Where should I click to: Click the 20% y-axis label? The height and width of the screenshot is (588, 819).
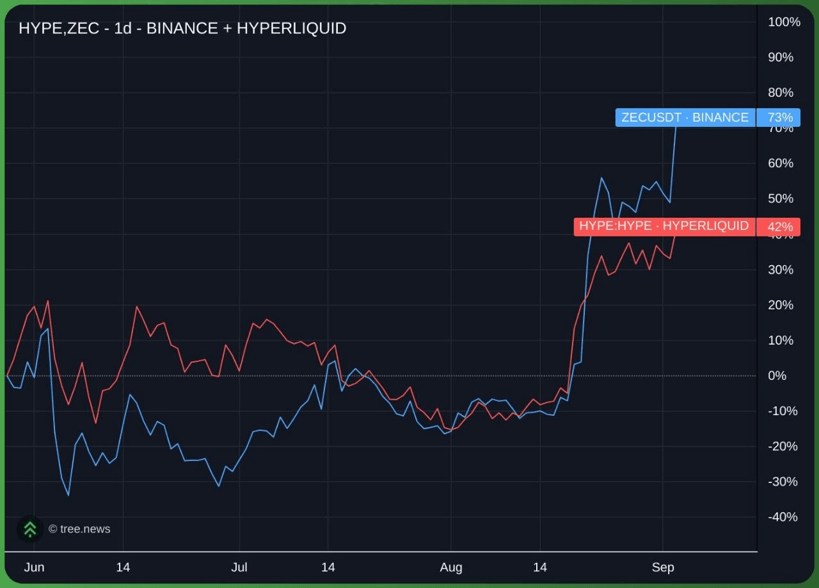coord(781,305)
